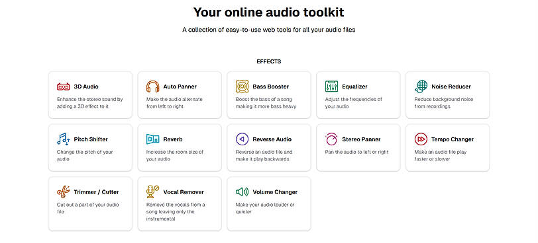
Task: Click 'Make the audio alternate' description text
Action: 174,100
